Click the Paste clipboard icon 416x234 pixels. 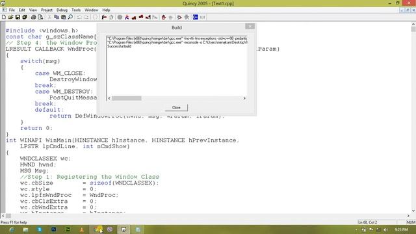click(x=64, y=18)
